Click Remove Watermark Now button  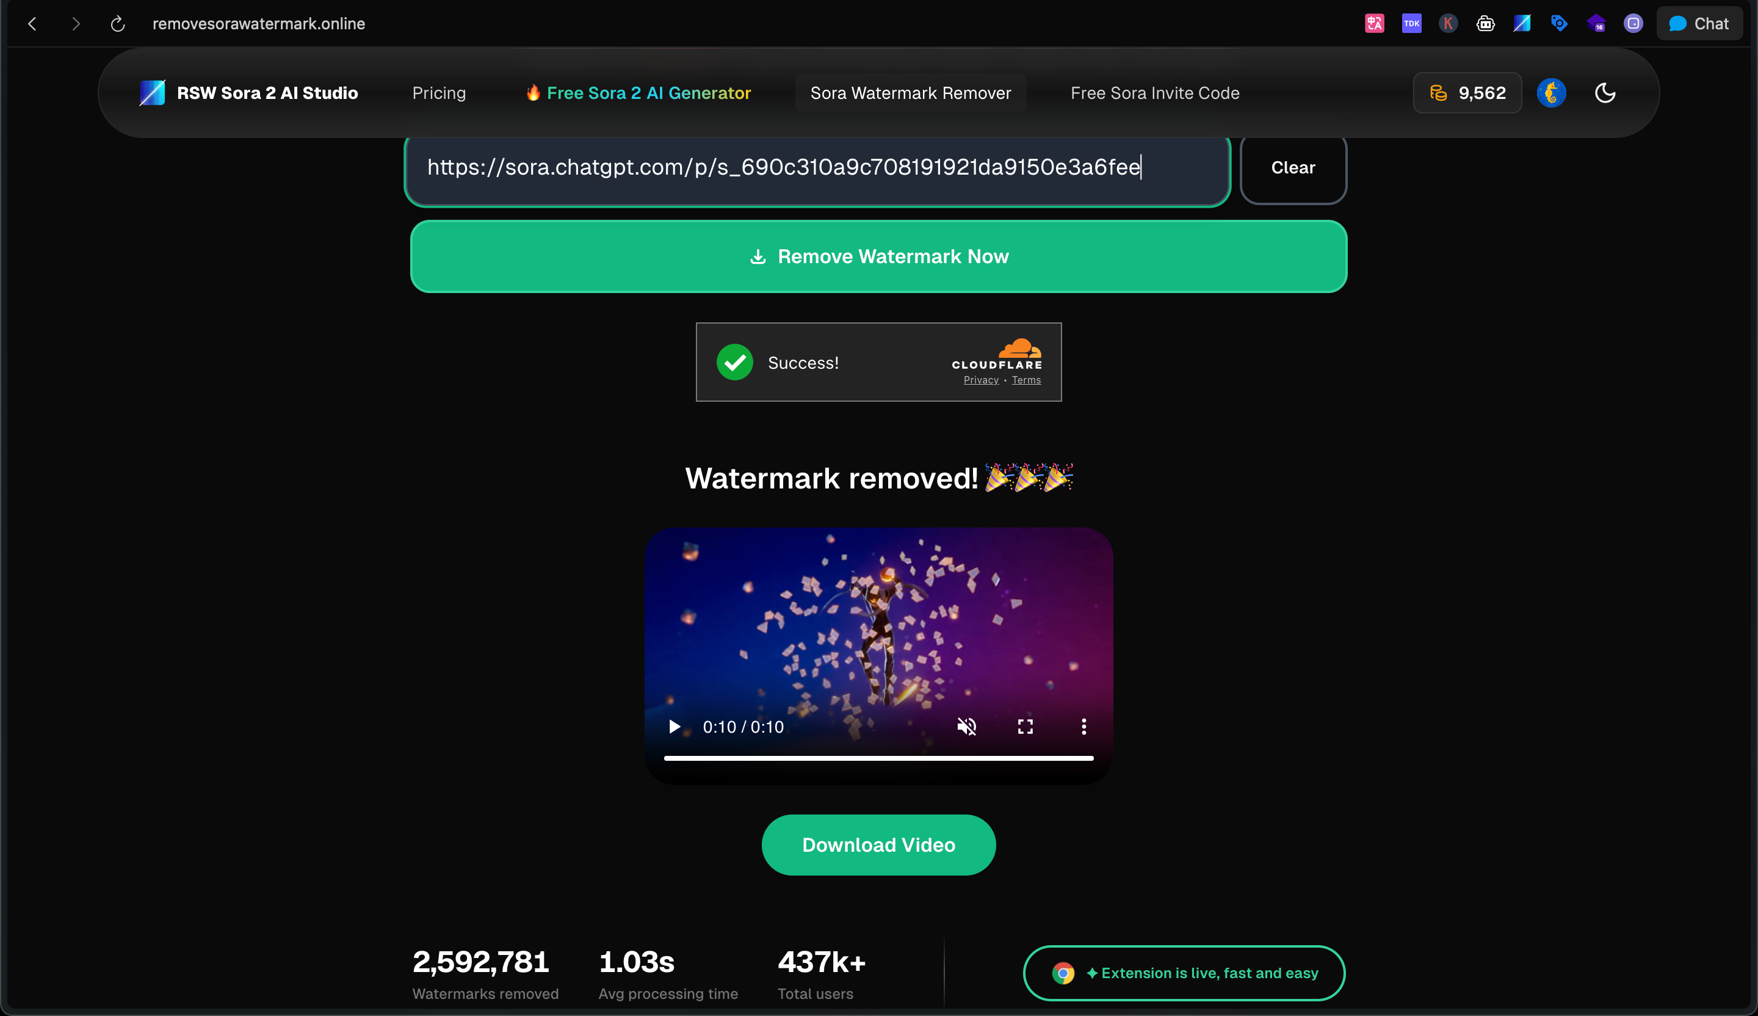click(878, 256)
